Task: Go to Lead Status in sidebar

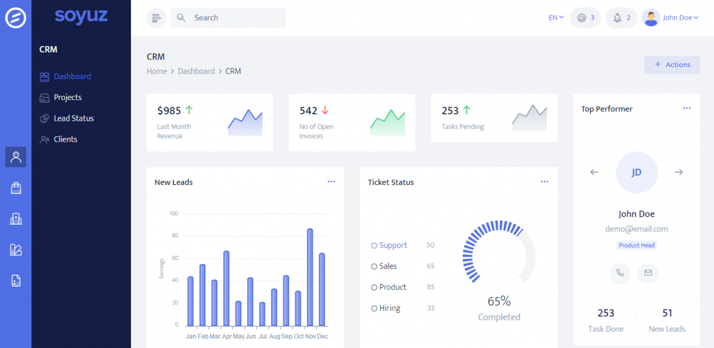Action: (73, 118)
